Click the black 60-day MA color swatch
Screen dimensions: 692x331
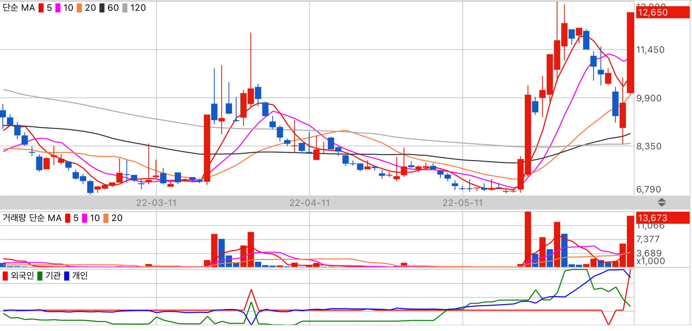pos(102,8)
